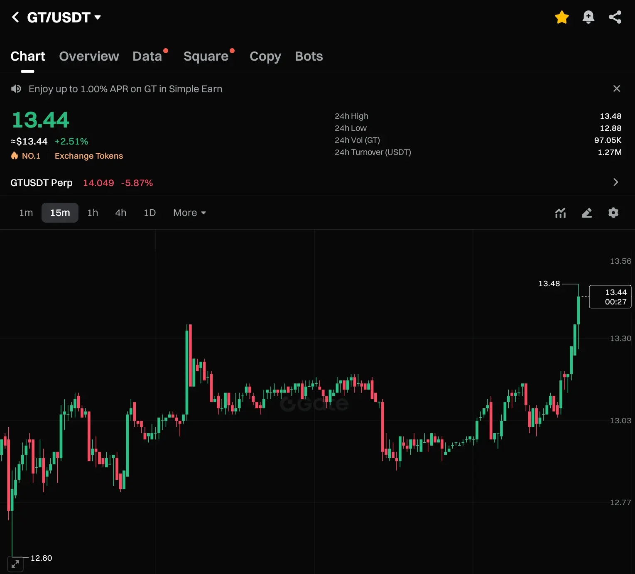
Task: Switch to the Overview tab
Action: (x=89, y=56)
